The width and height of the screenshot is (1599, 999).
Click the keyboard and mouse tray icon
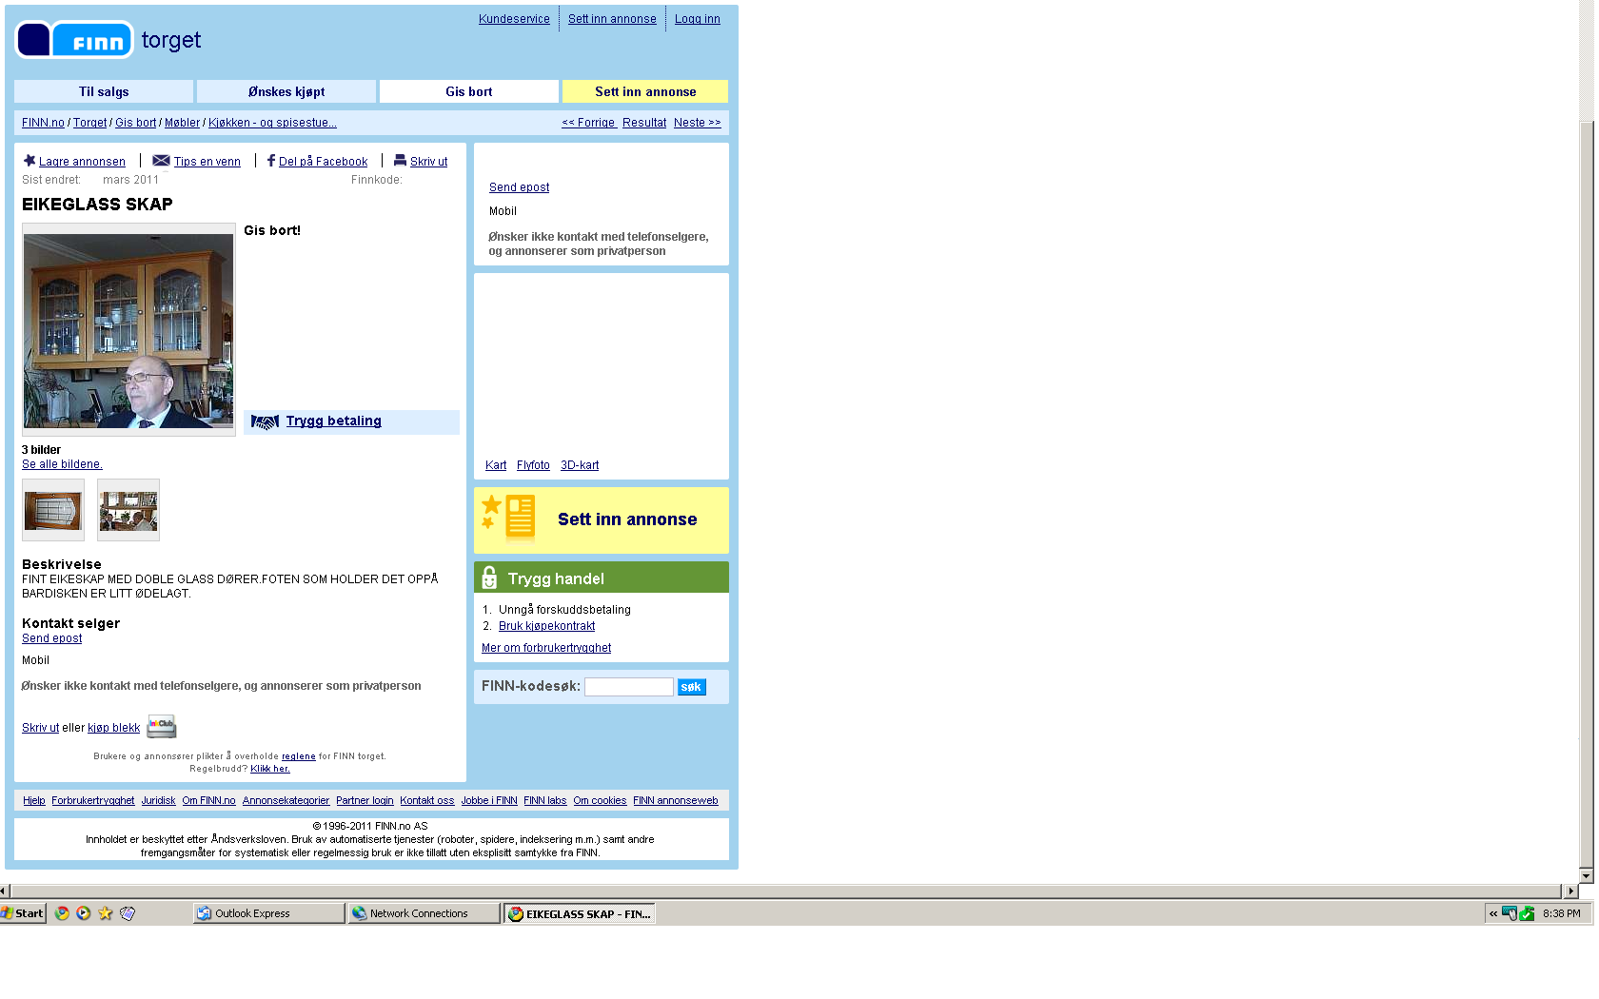pyautogui.click(x=1510, y=913)
